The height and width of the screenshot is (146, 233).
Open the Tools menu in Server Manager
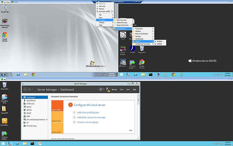tap(122, 89)
